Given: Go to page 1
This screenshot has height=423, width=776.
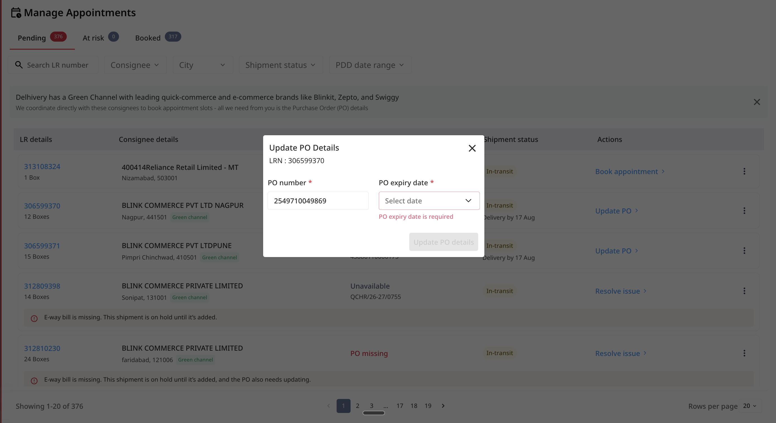Looking at the screenshot, I should tap(343, 406).
